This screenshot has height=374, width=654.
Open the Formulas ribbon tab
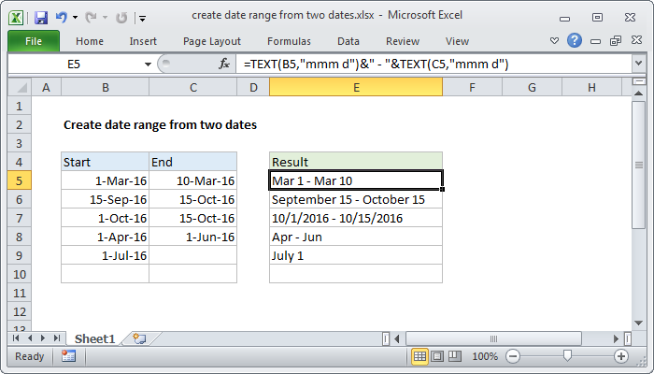289,41
